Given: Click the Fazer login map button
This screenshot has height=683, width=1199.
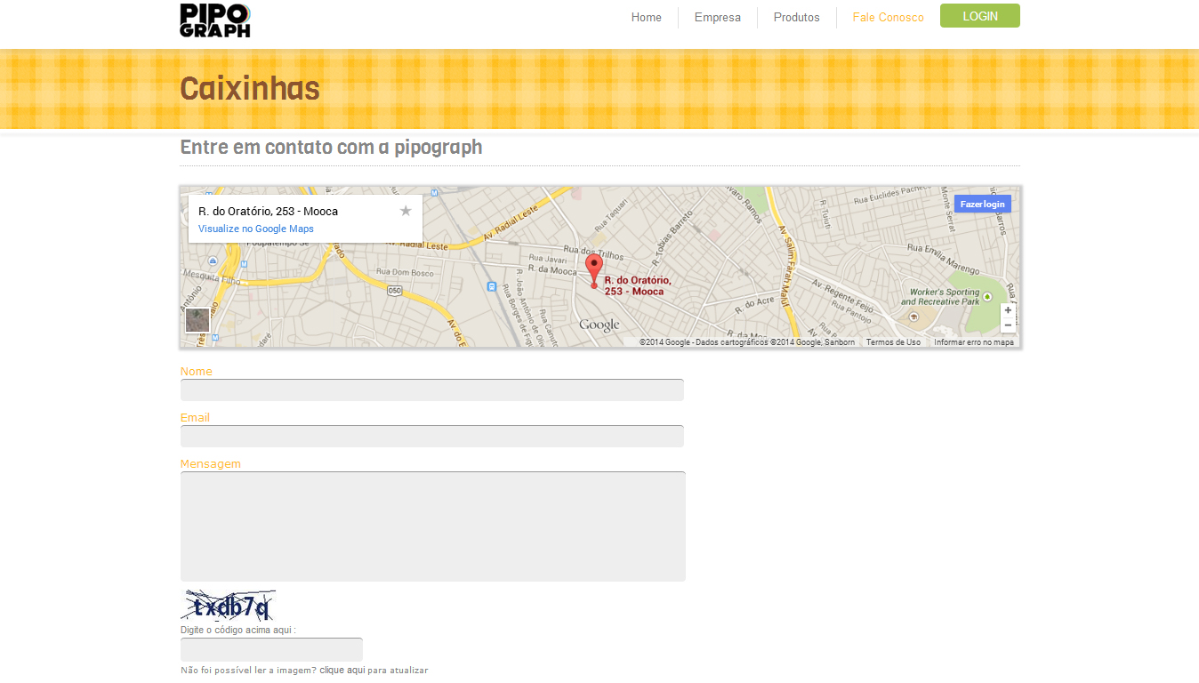Looking at the screenshot, I should pos(983,204).
